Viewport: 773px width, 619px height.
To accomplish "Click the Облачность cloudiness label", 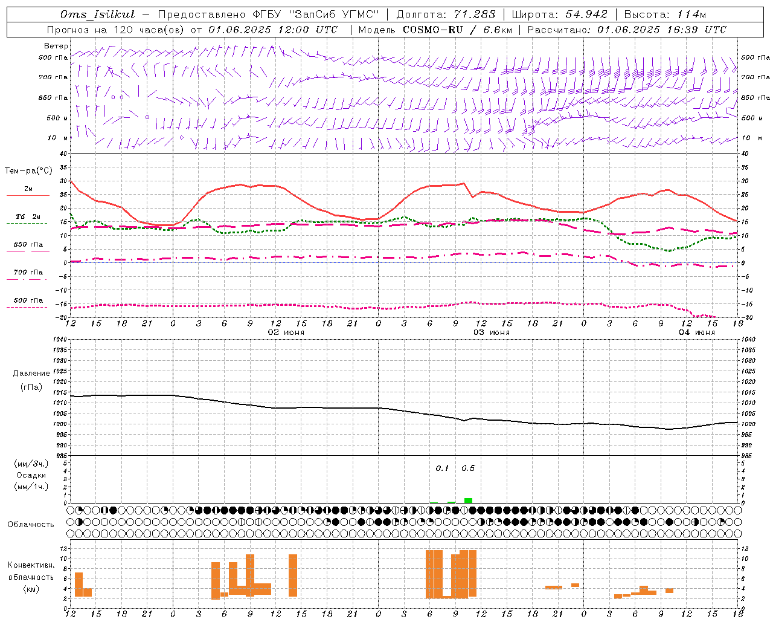I will pos(31,525).
